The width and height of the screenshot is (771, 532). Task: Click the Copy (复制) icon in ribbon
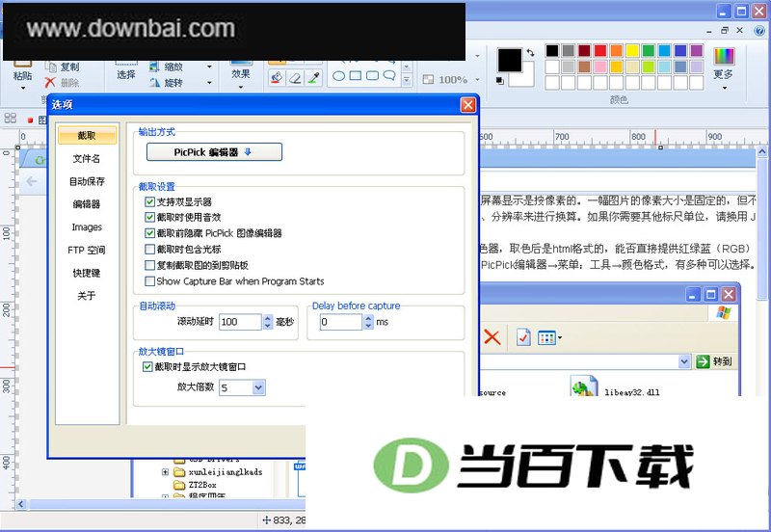tap(51, 66)
